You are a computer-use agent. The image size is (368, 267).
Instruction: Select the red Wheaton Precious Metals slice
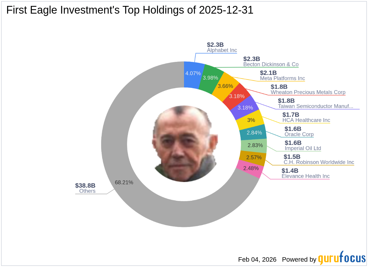(x=237, y=97)
